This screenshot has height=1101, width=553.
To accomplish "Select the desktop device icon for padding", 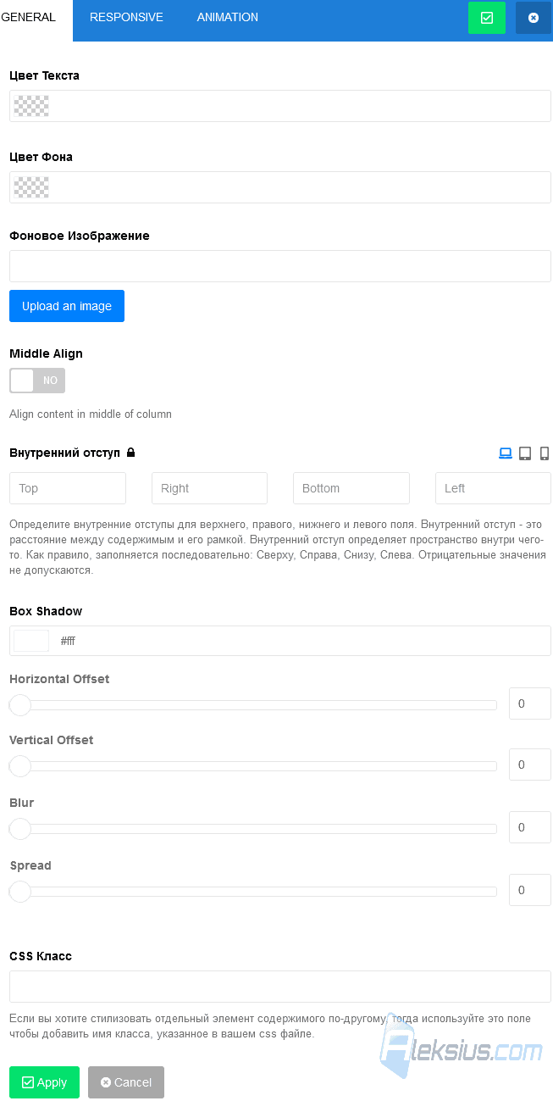I will pyautogui.click(x=506, y=453).
